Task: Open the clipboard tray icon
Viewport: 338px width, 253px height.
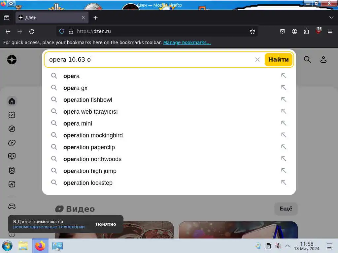Action: (268, 246)
